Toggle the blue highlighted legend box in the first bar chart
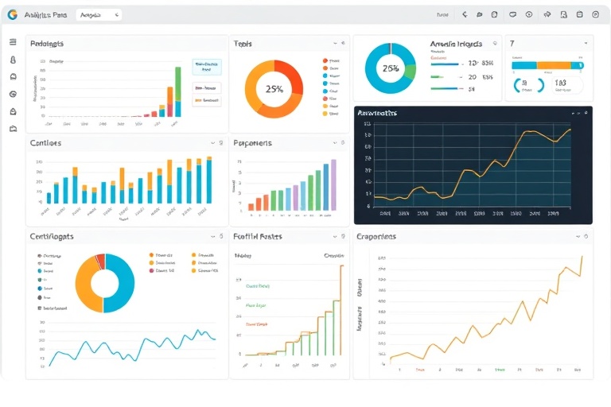 point(206,67)
